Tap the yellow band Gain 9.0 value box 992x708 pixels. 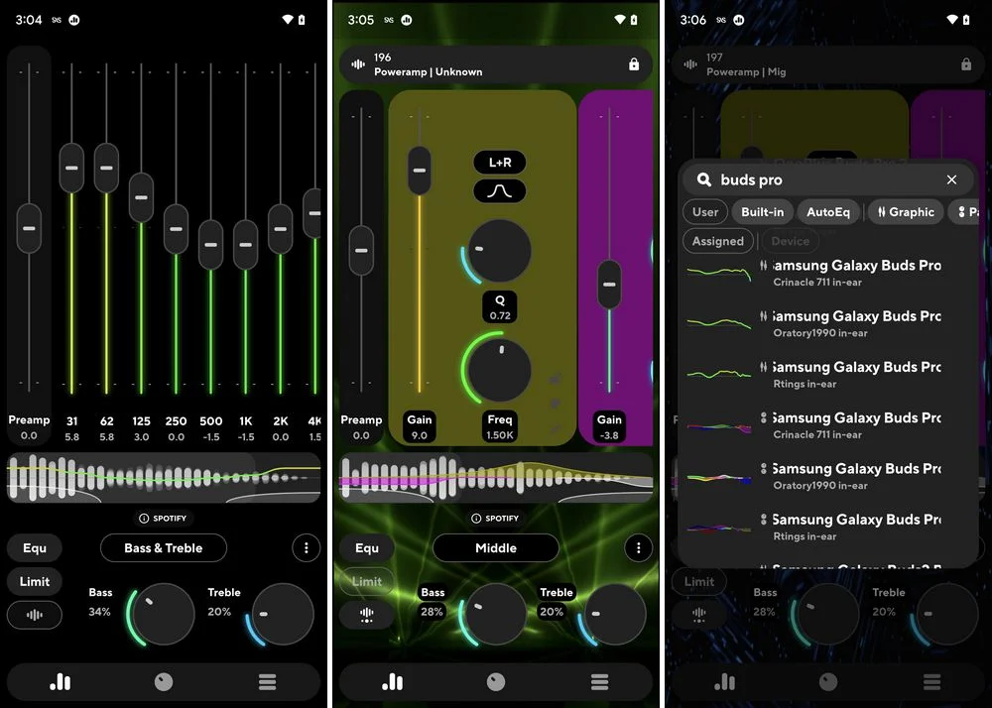(420, 426)
